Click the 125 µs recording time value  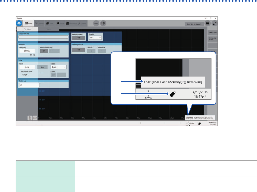pyautogui.click(x=25, y=75)
